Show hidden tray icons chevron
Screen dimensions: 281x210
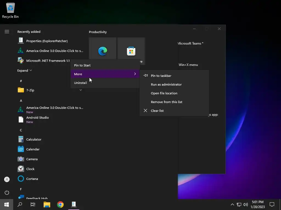point(232,205)
